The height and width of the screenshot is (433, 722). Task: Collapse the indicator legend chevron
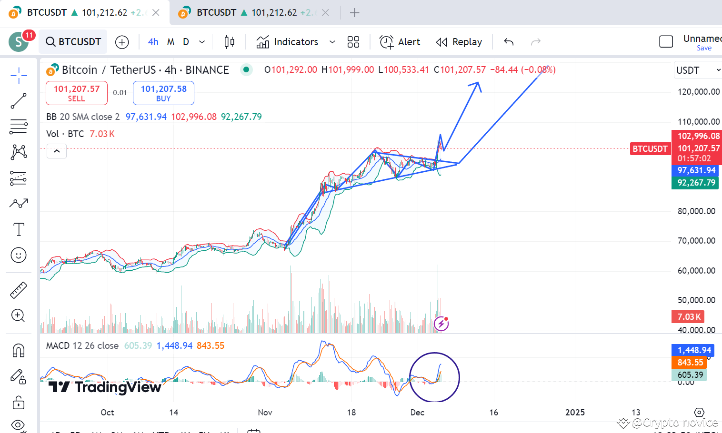[x=57, y=151]
